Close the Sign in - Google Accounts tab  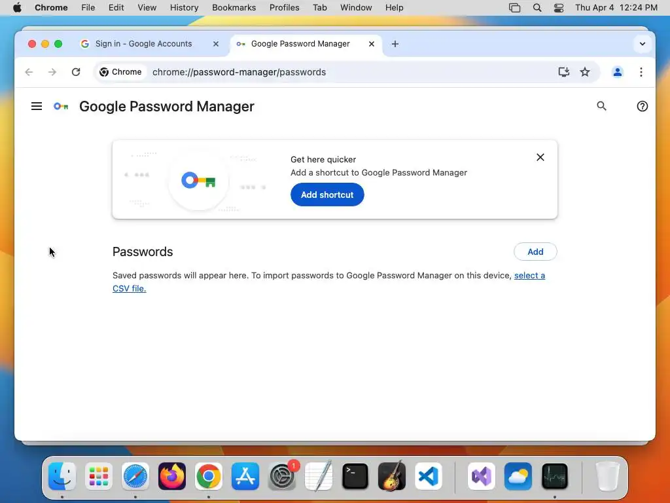pyautogui.click(x=216, y=44)
